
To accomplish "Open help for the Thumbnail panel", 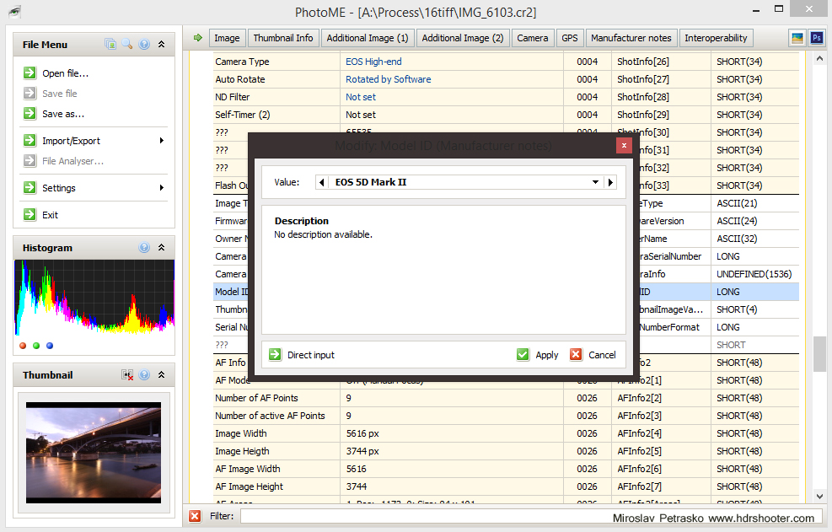I will tap(144, 375).
